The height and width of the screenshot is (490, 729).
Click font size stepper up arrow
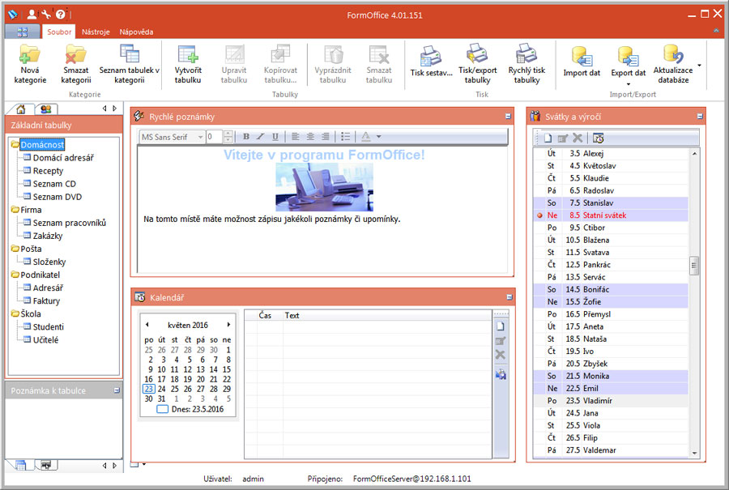(x=228, y=134)
